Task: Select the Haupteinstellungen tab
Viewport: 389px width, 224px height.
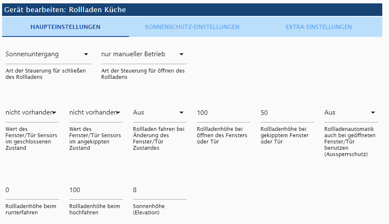Action: point(66,27)
